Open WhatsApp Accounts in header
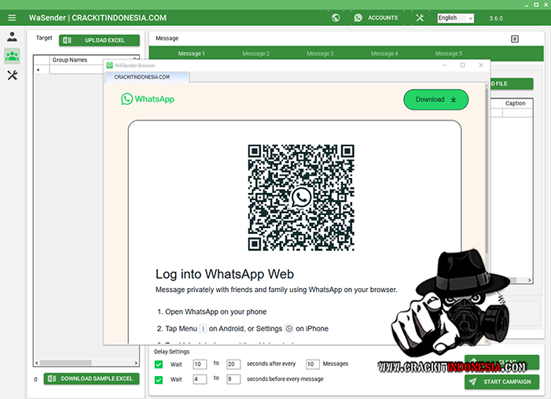 tap(376, 17)
